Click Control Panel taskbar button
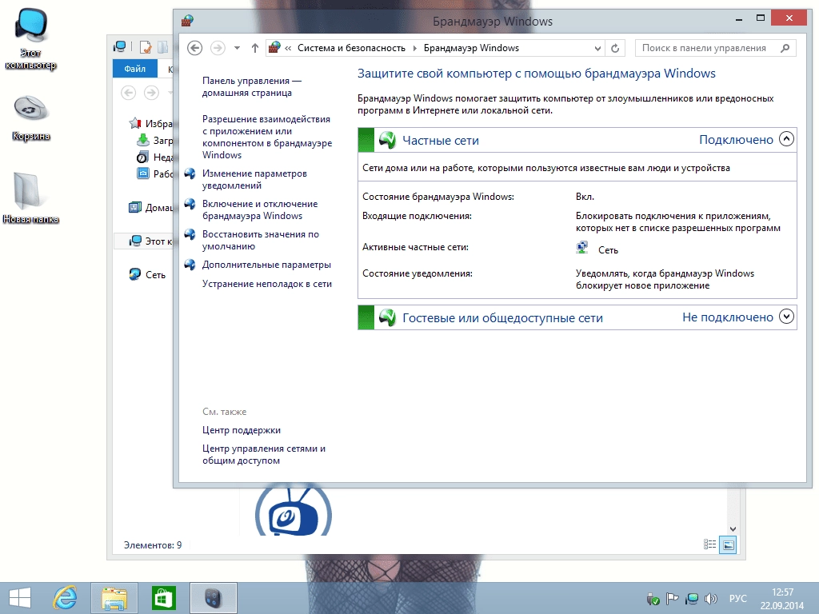 coord(213,598)
